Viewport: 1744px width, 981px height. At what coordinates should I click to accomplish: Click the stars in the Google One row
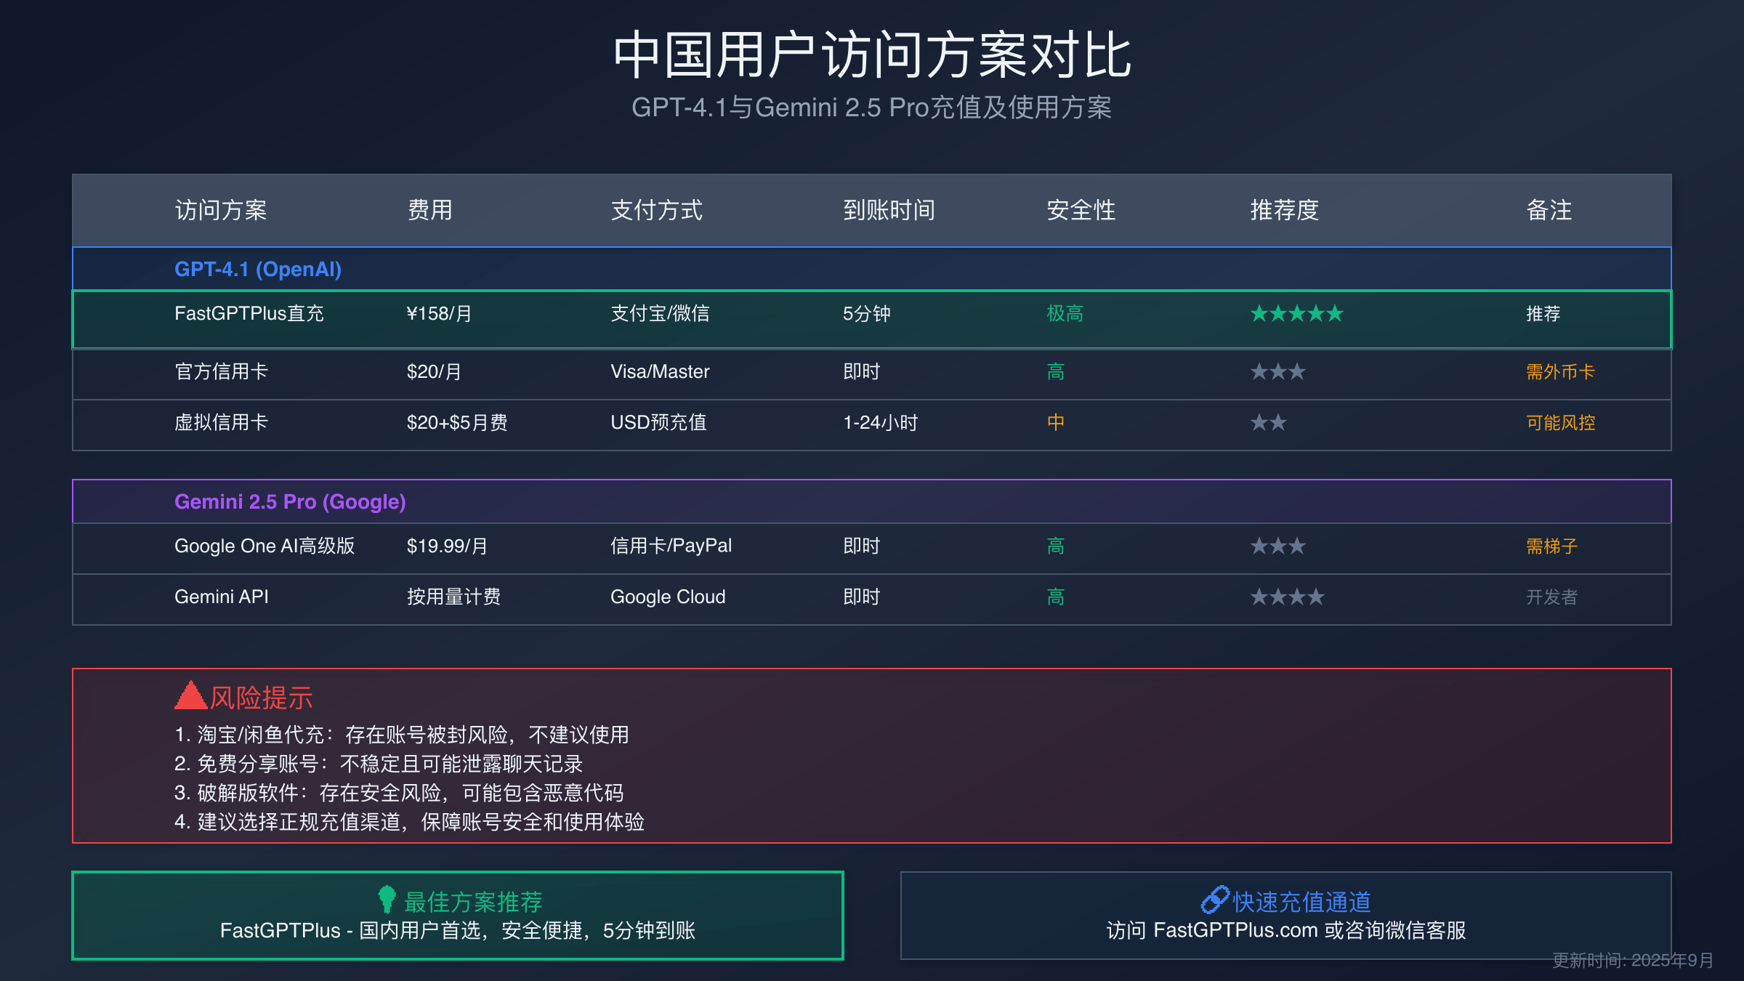[1278, 546]
